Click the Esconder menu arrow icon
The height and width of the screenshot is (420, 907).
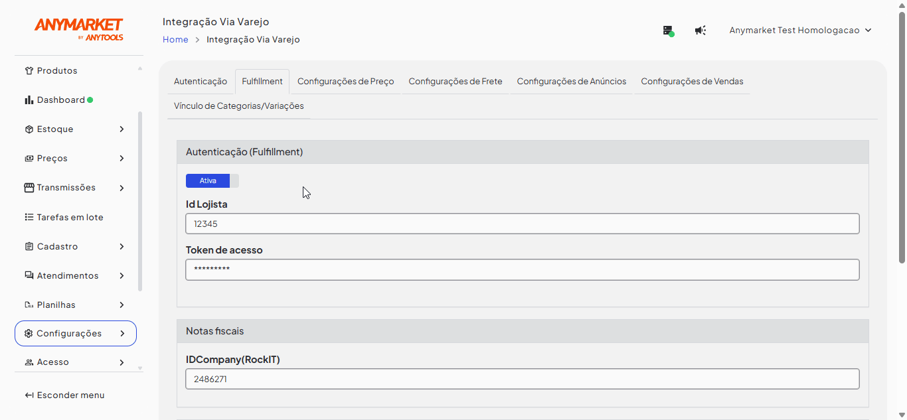29,395
